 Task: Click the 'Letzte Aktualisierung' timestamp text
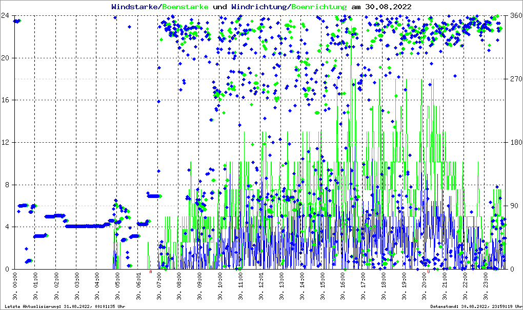(x=64, y=306)
